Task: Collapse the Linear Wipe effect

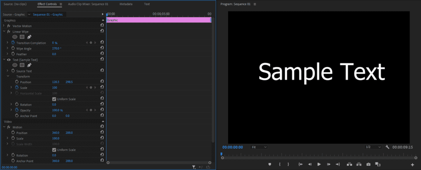Action: tap(4, 32)
